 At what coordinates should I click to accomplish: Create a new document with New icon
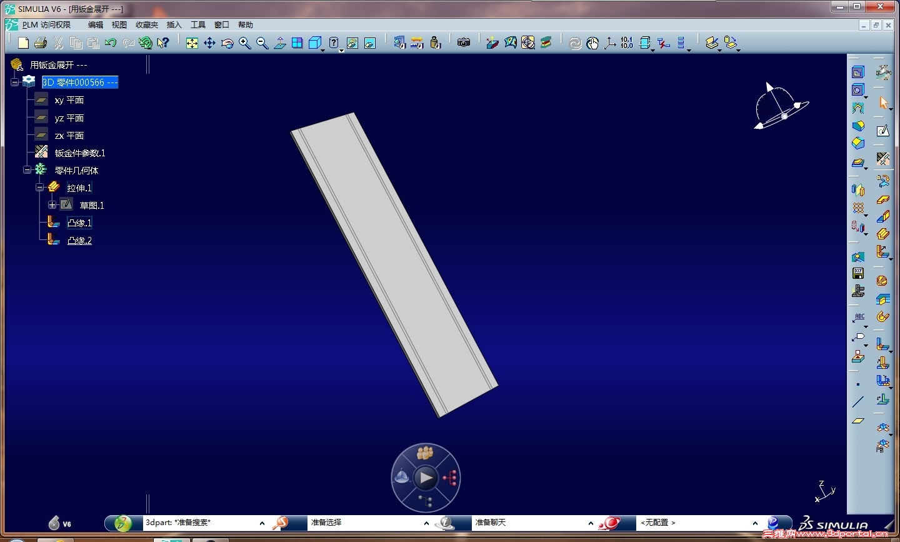pos(23,43)
